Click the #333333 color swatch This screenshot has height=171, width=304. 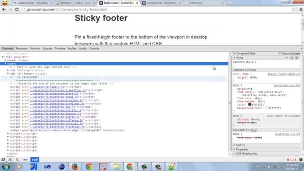[x=249, y=104]
